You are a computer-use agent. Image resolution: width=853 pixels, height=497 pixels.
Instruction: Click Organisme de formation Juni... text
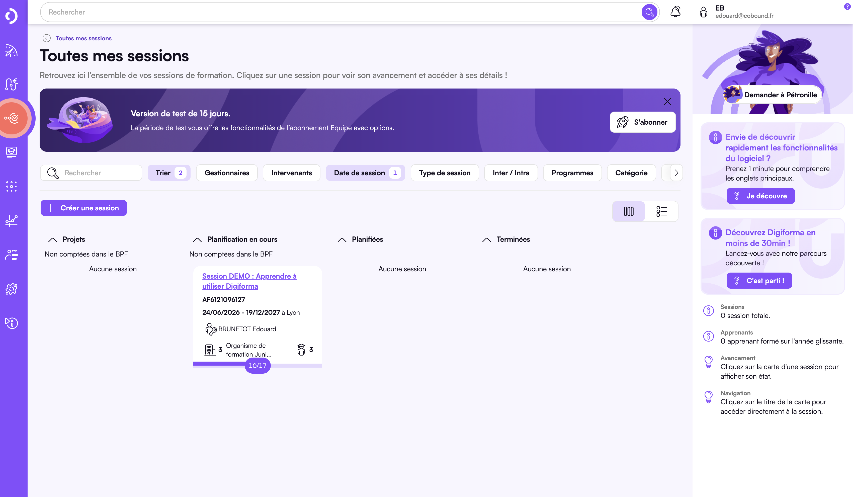click(x=249, y=350)
